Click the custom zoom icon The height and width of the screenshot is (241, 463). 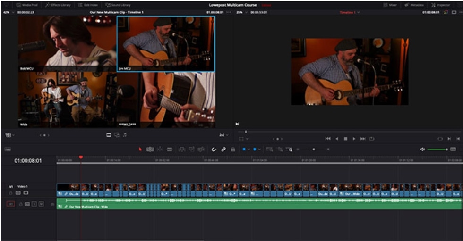pyautogui.click(x=289, y=150)
